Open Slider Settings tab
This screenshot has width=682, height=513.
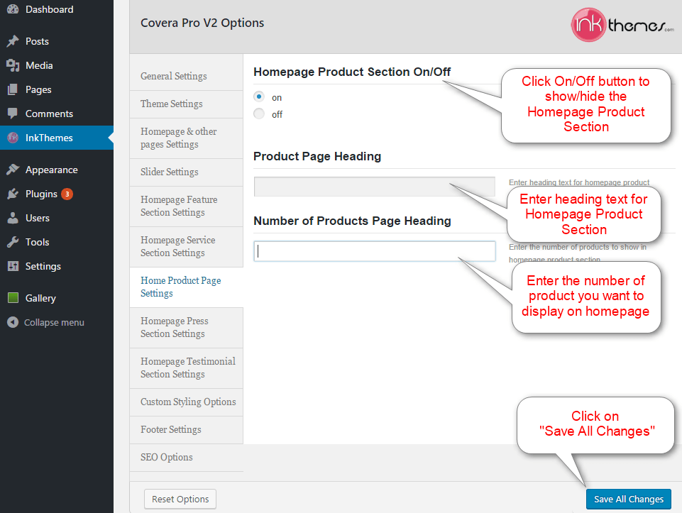pyautogui.click(x=186, y=172)
